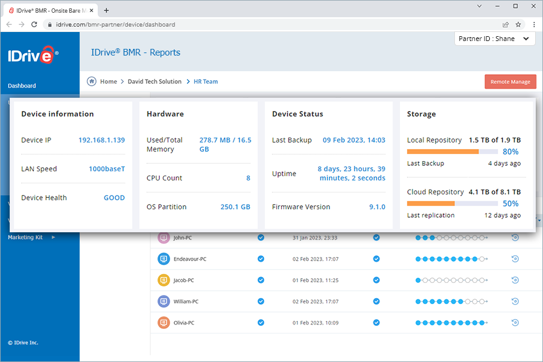Click first status checkmark for Jacob-PC
Screen dimensions: 543x362
(x=261, y=280)
